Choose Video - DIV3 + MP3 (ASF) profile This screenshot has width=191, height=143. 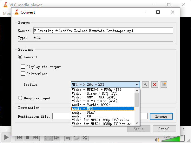tap(102, 101)
